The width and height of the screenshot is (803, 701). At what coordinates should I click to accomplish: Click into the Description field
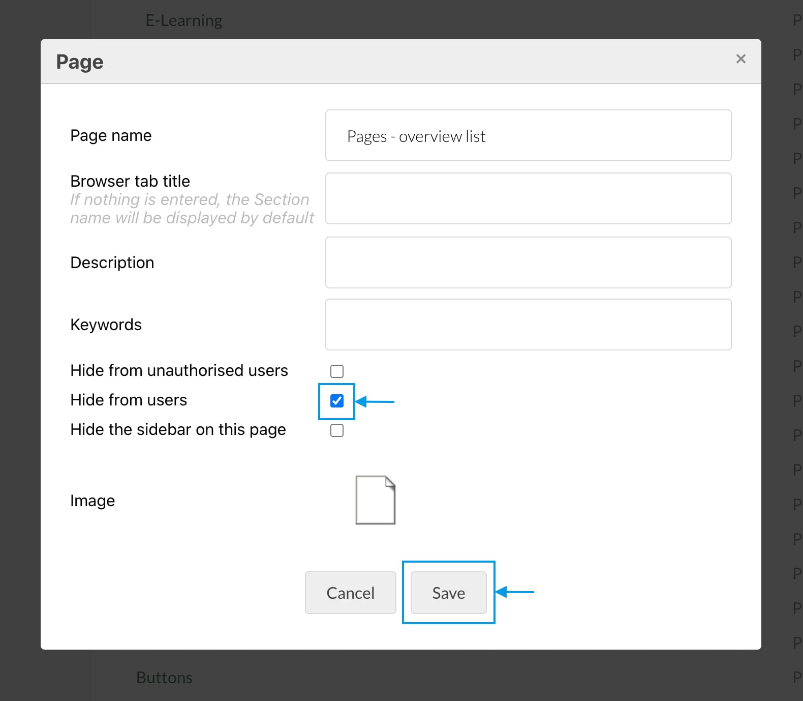[528, 262]
